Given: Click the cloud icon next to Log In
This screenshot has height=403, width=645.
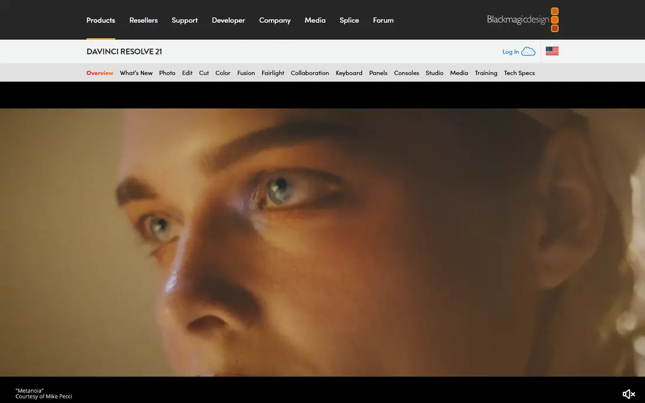Looking at the screenshot, I should coord(528,52).
